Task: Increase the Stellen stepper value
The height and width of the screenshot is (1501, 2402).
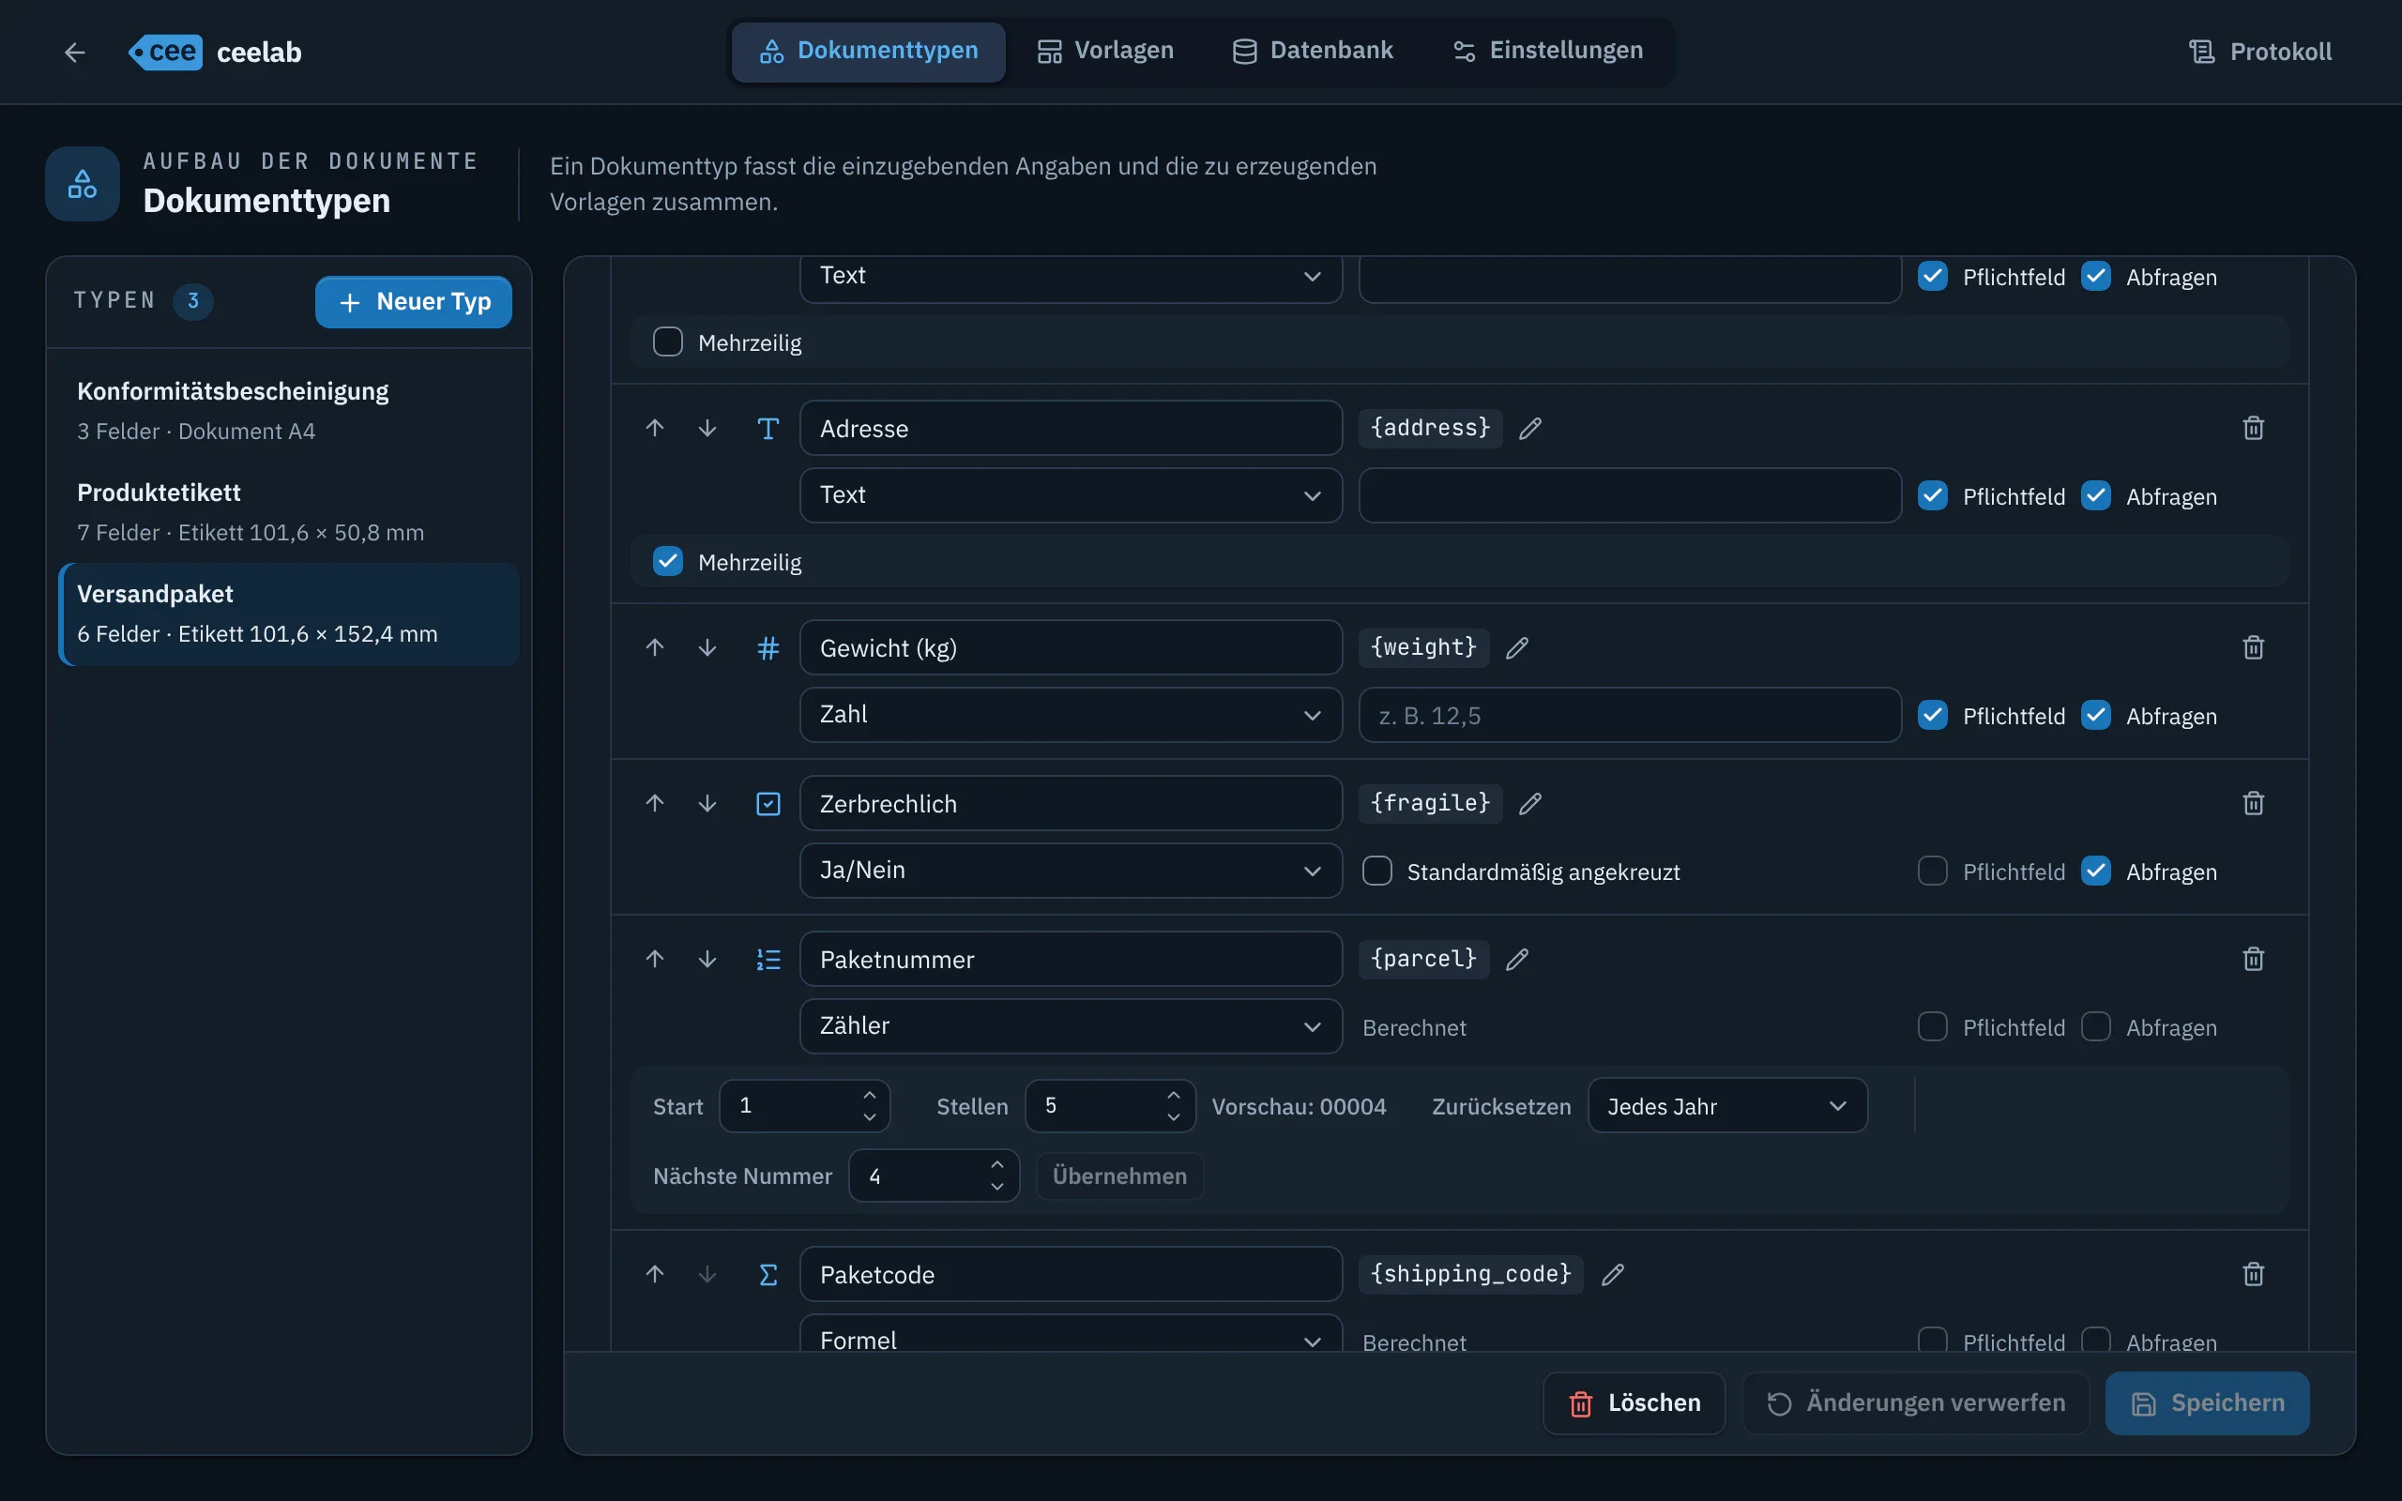Action: coord(1173,1094)
